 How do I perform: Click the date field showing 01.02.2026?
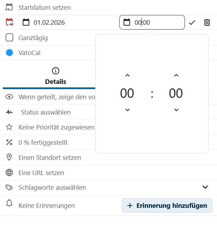click(68, 23)
